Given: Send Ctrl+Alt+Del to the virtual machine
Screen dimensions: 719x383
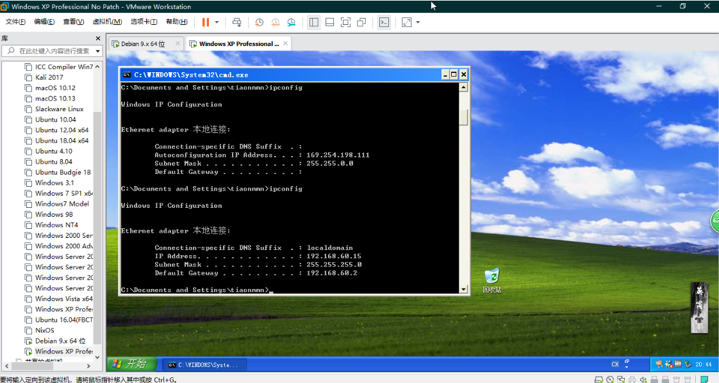Looking at the screenshot, I should pyautogui.click(x=236, y=22).
